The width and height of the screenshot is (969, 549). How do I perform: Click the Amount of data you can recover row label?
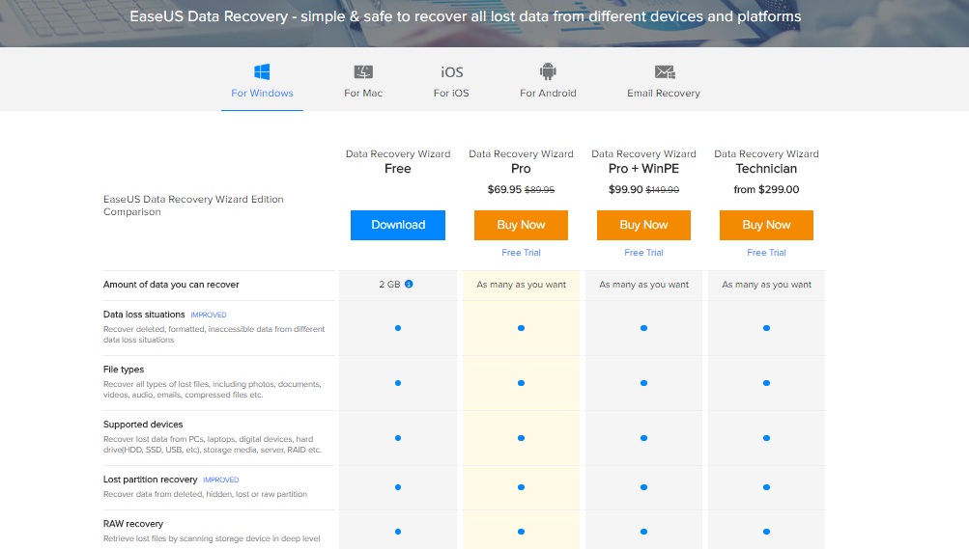pyautogui.click(x=171, y=285)
